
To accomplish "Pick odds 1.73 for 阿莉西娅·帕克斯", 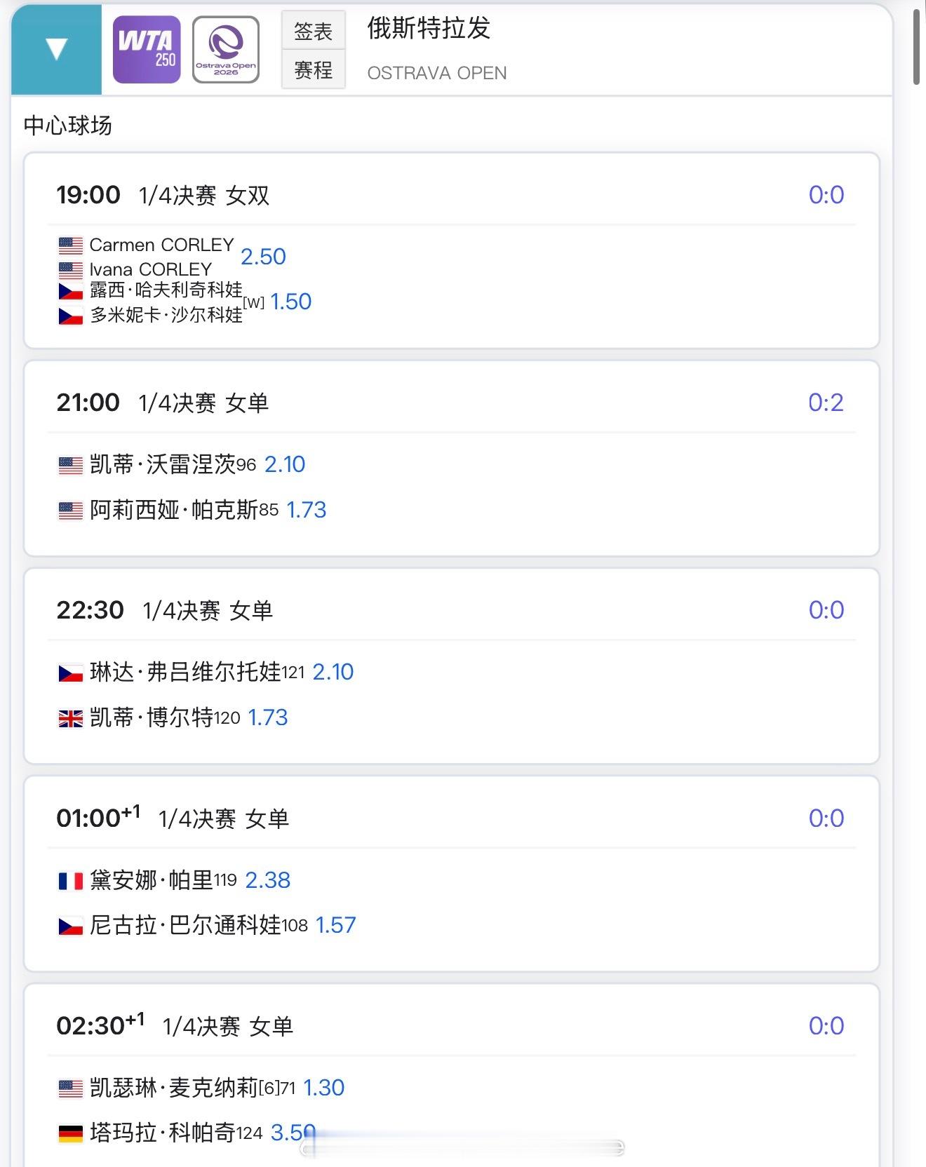I will (307, 510).
